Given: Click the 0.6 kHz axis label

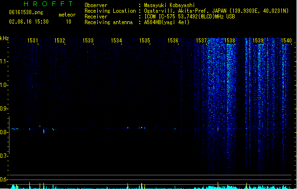Looking at the screenshot, I should (3, 180).
